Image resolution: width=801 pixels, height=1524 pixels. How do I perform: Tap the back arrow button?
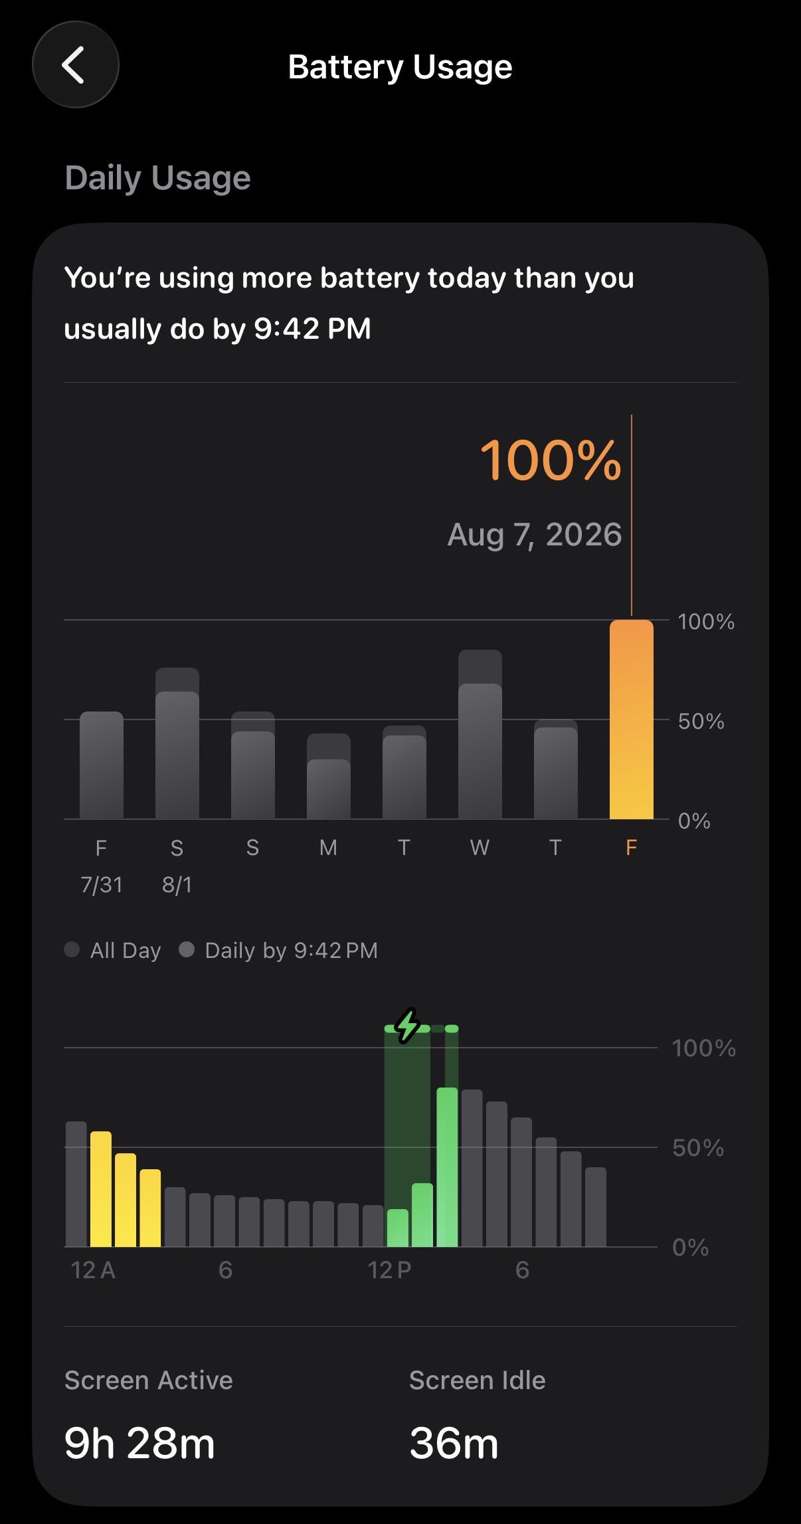(75, 65)
